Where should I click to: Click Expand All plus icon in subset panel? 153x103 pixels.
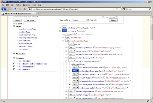tap(14, 24)
